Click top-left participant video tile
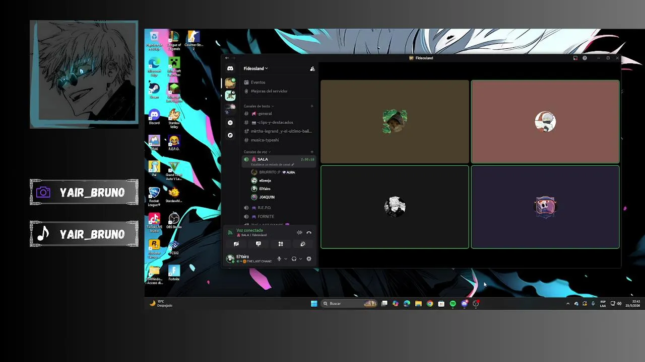 tap(395, 122)
